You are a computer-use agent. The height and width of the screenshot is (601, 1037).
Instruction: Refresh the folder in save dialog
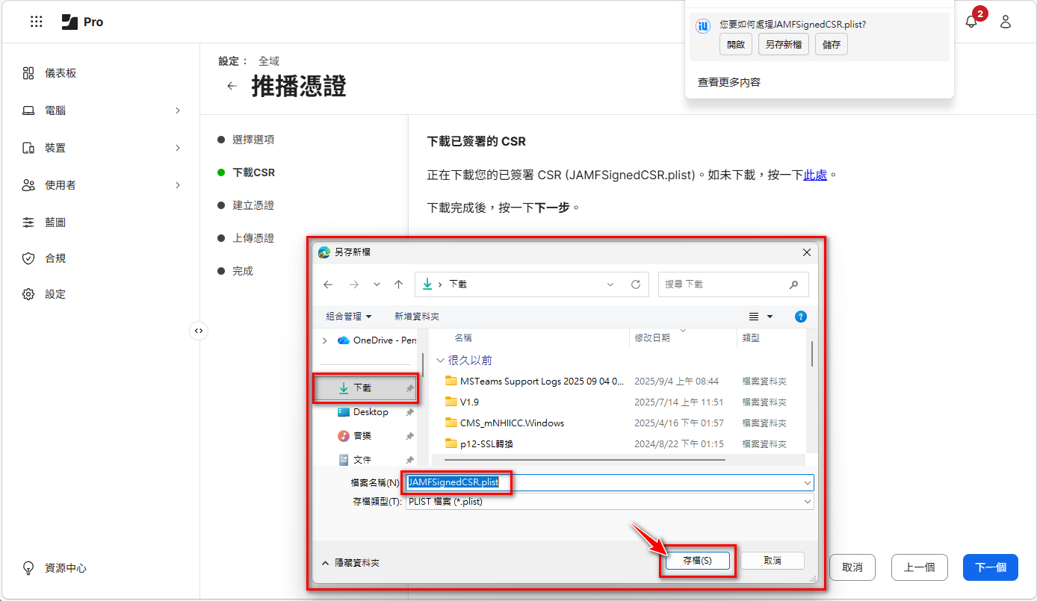tap(636, 284)
